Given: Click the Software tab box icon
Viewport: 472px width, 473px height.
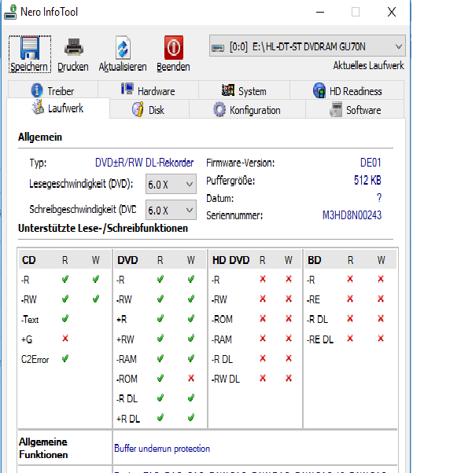Looking at the screenshot, I should [x=336, y=109].
